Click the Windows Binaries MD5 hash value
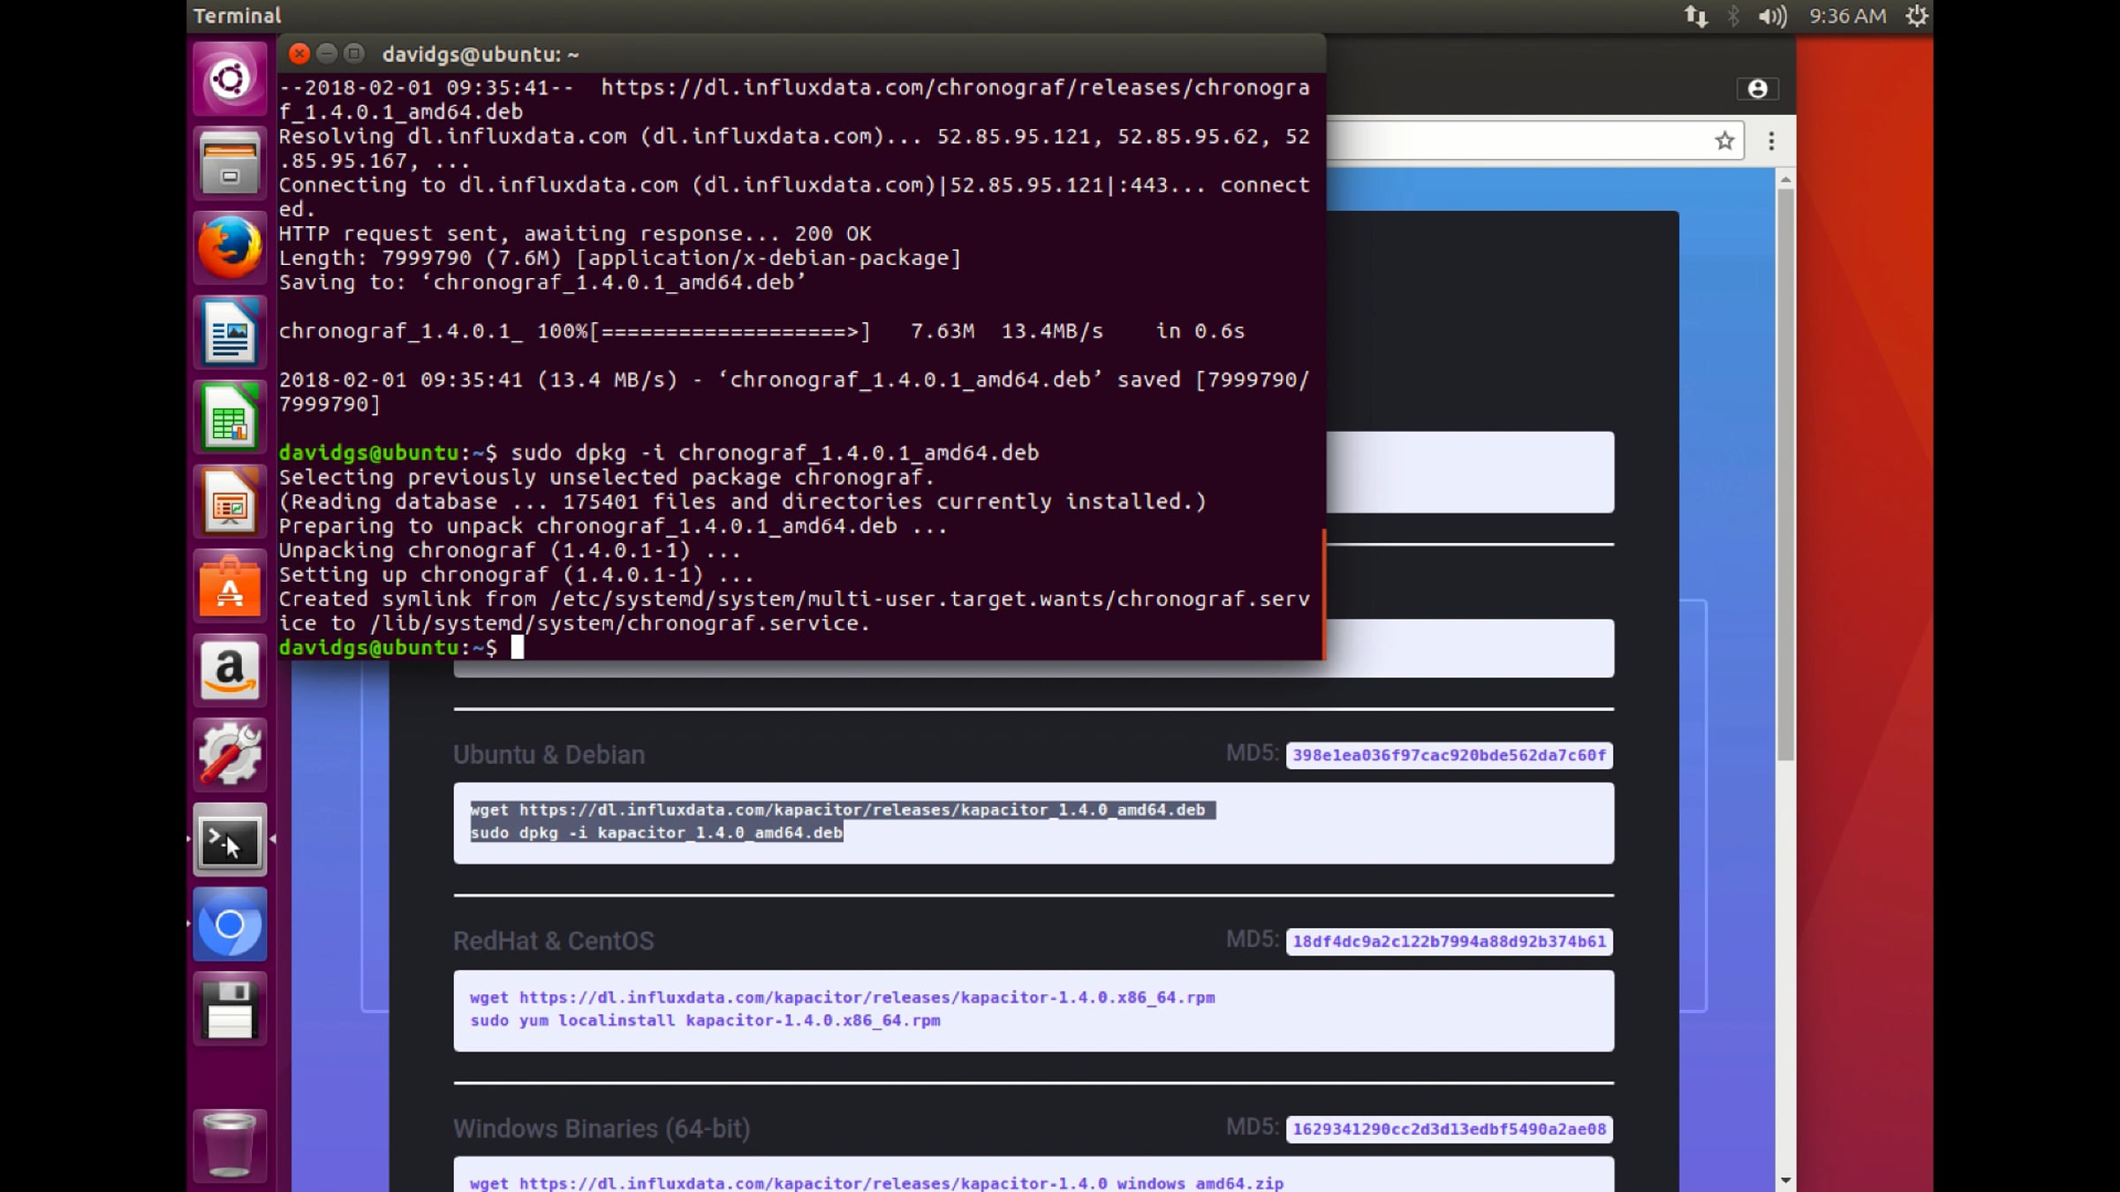Screen dimensions: 2120x1192 [1449, 1129]
